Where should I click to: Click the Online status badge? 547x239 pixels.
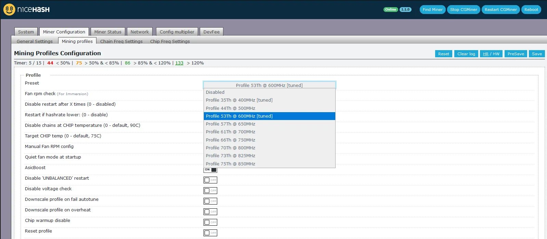(391, 10)
